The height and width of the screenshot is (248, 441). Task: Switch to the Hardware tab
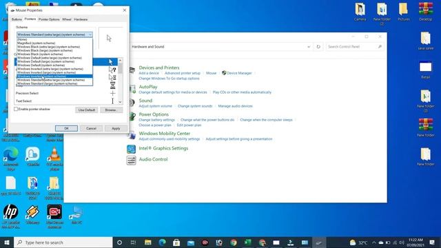(81, 19)
